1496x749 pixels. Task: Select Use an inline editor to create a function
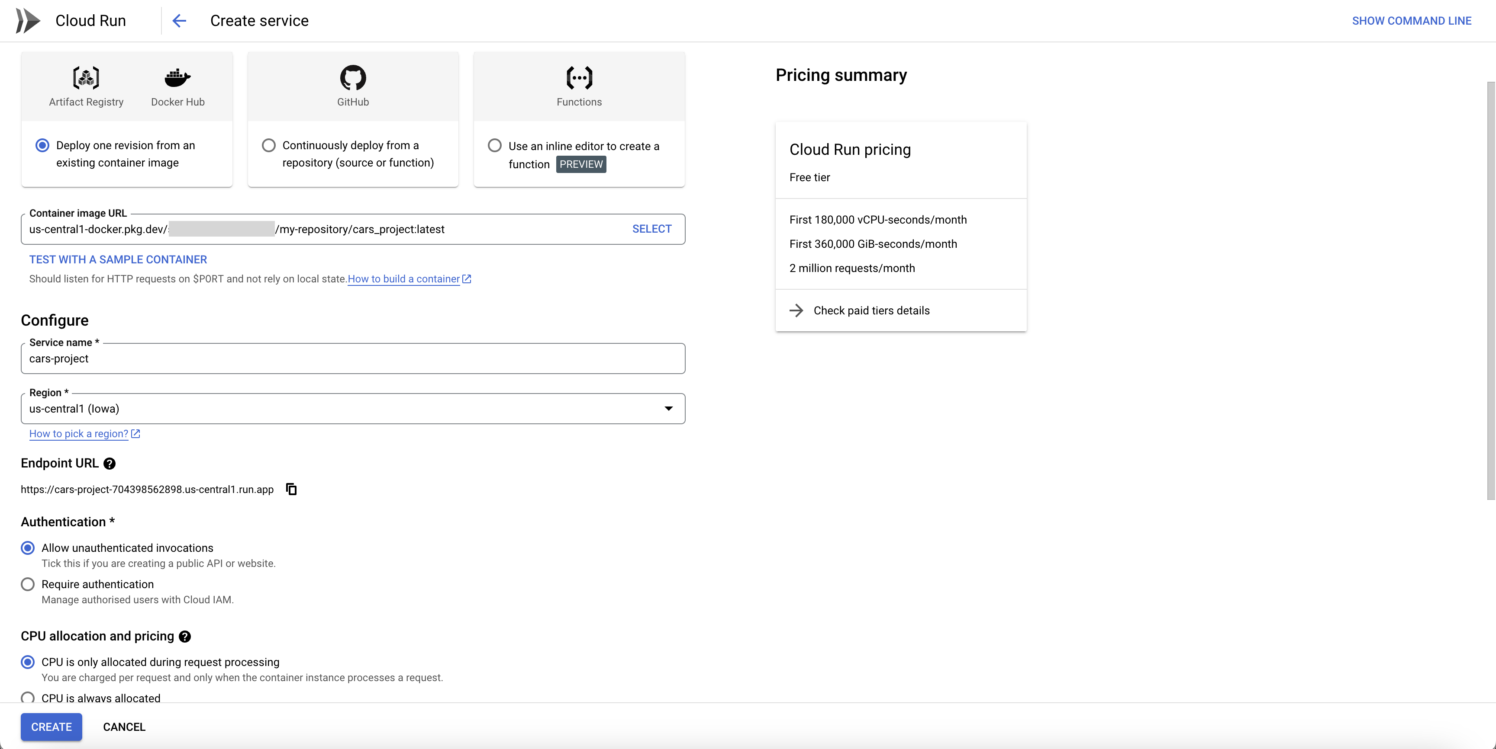495,145
